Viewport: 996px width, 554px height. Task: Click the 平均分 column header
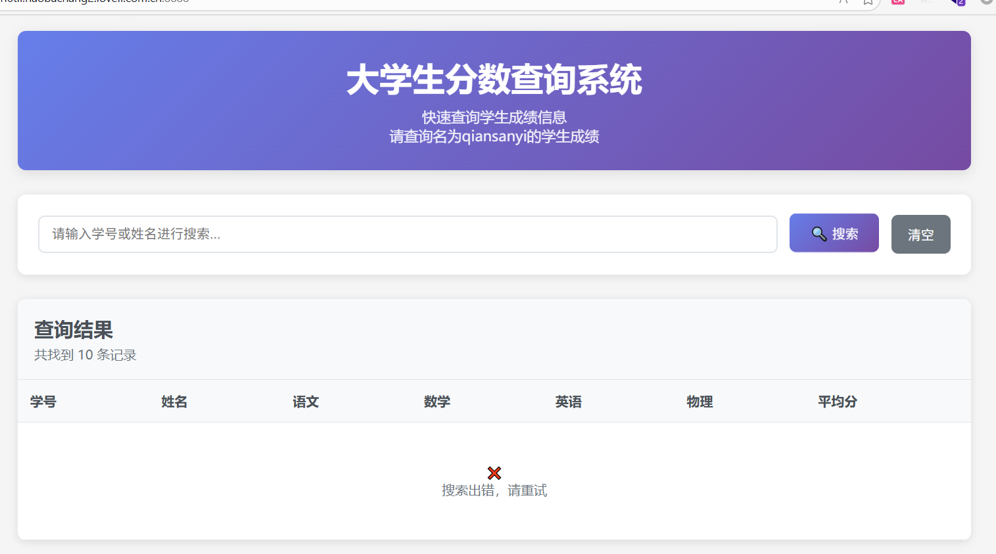tap(838, 402)
